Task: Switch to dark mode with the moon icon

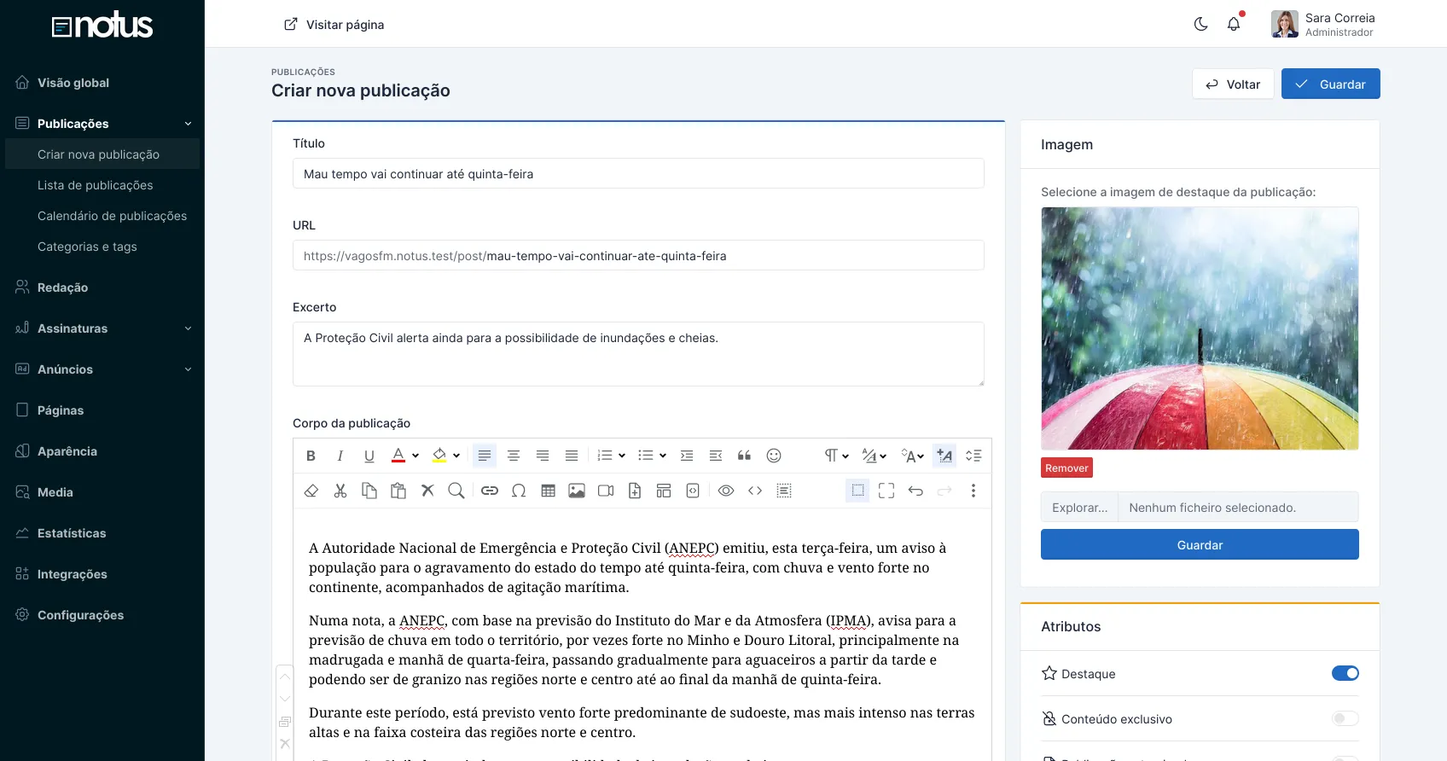Action: 1200,24
